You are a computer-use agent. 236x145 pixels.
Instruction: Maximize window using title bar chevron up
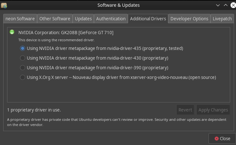pyautogui.click(x=226, y=5)
